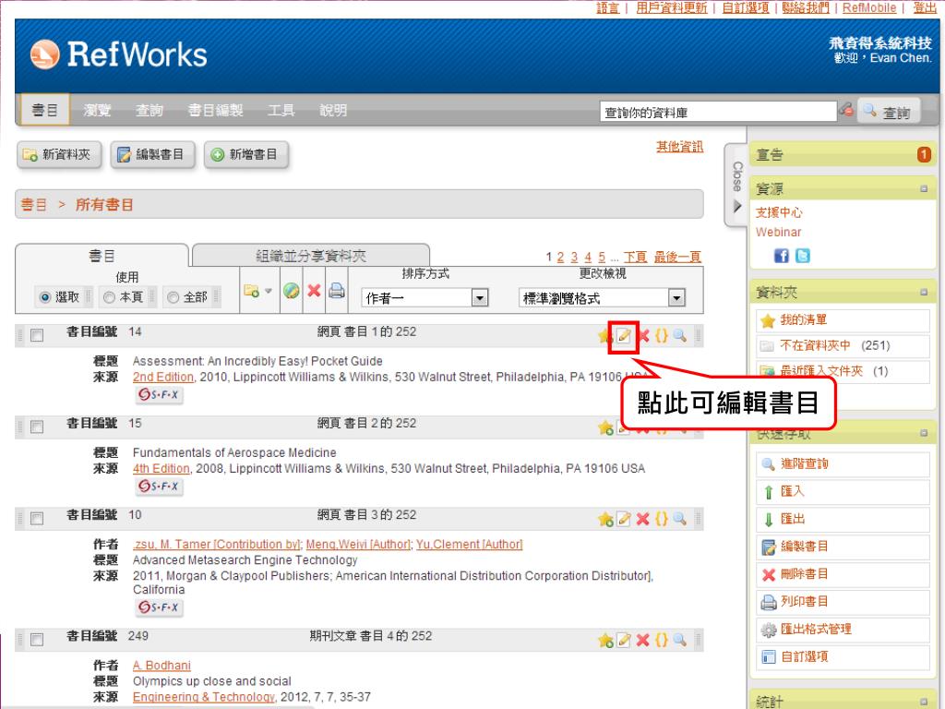Collapse the 快速存取 sidebar panel
The width and height of the screenshot is (945, 709).
[x=924, y=434]
